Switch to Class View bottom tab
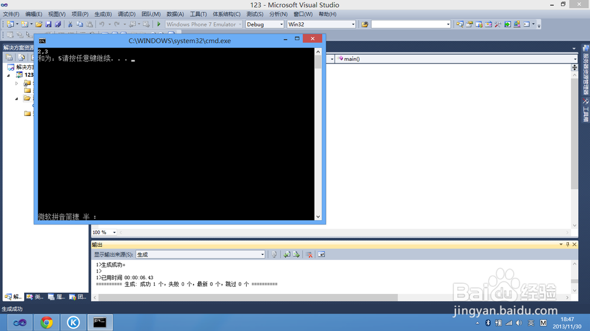The width and height of the screenshot is (590, 331). [35, 297]
